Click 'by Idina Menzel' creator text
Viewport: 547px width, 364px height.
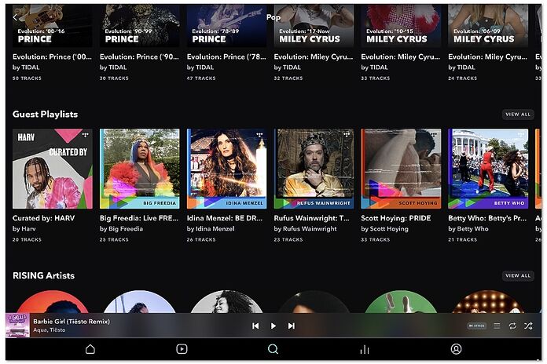(211, 229)
